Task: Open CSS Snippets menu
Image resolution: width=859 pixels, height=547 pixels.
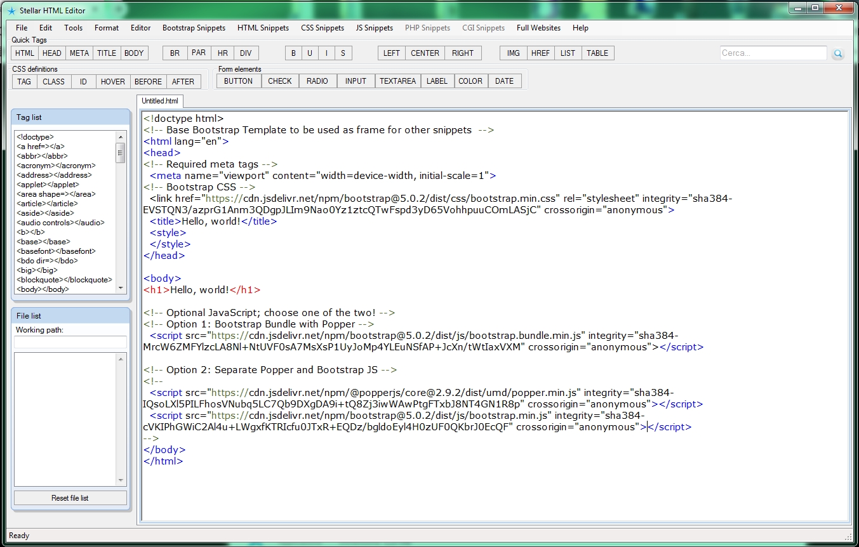Action: click(x=323, y=28)
